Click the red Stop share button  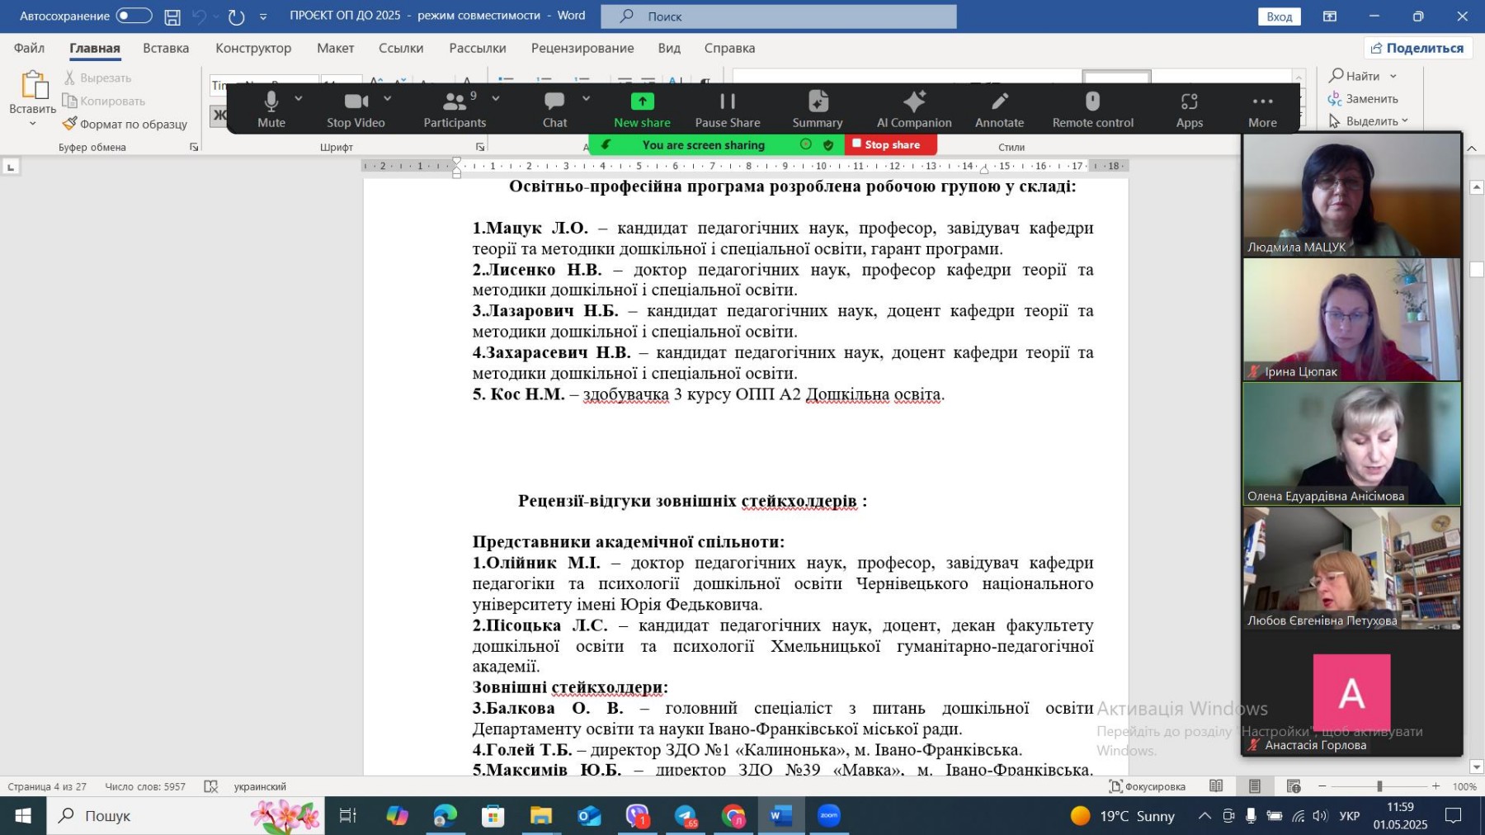pos(890,144)
